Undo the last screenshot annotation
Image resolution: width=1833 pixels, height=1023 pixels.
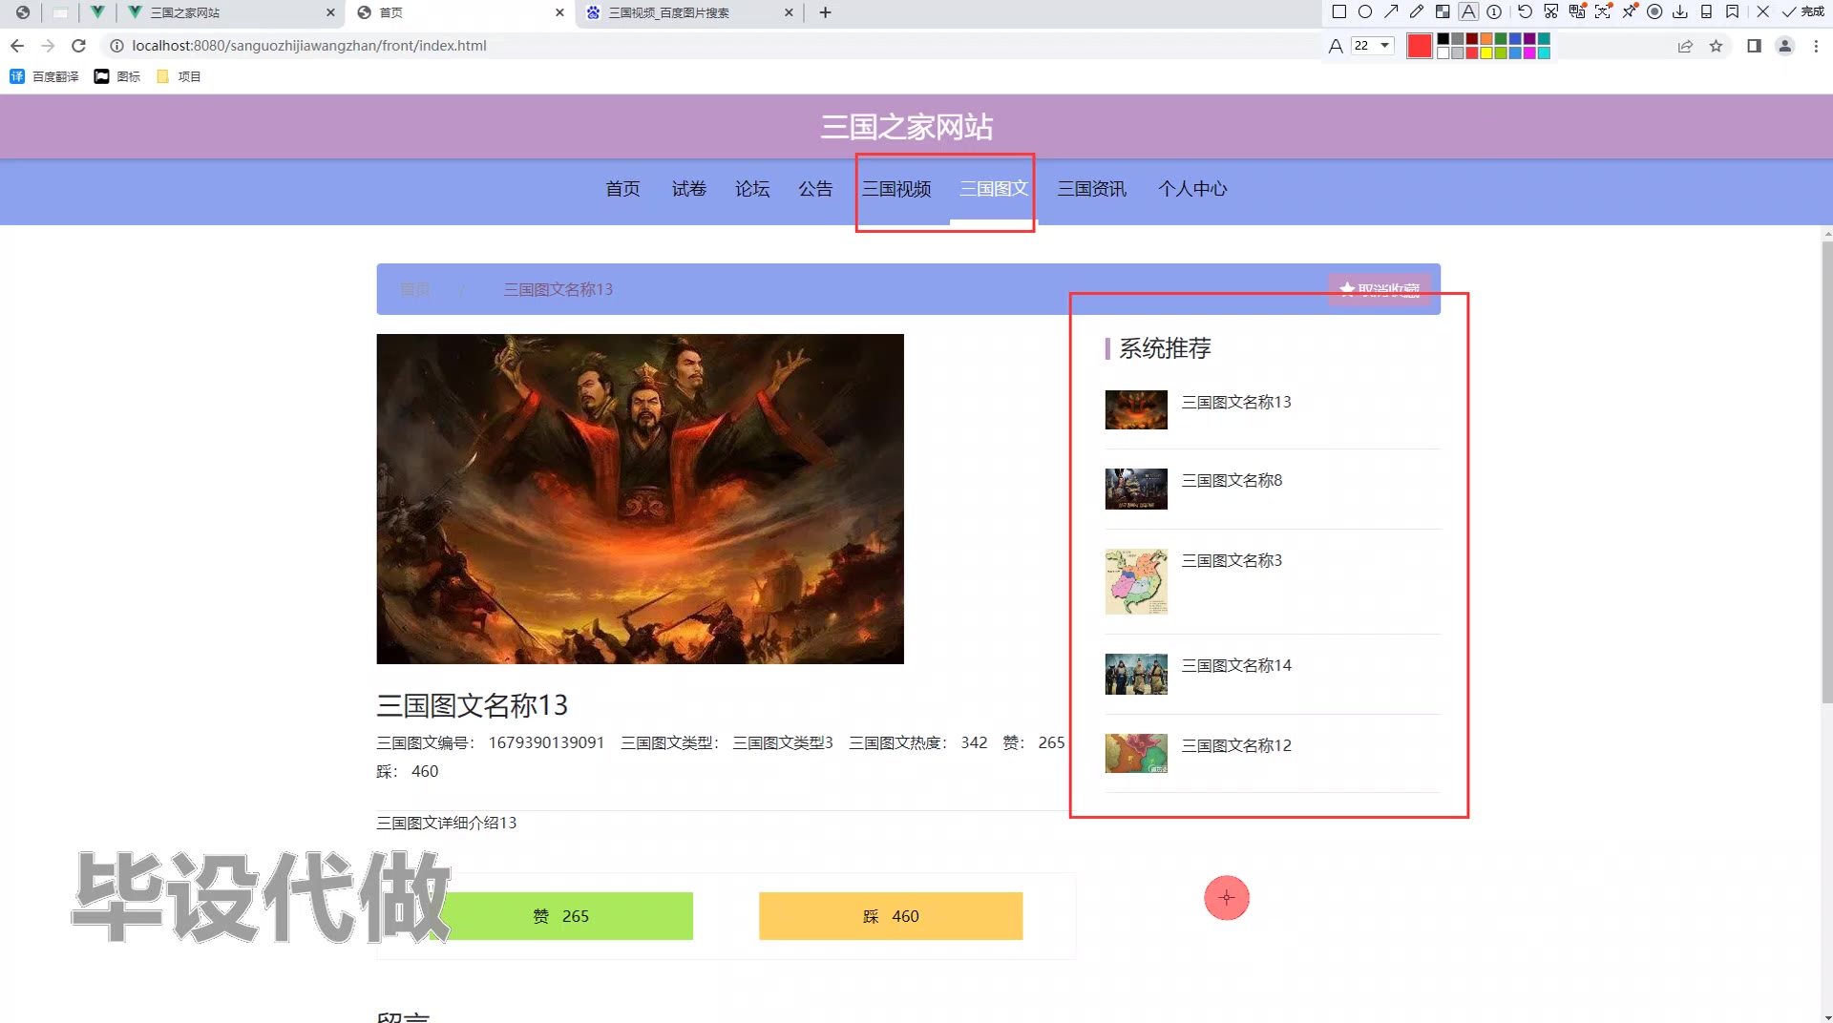pyautogui.click(x=1525, y=12)
